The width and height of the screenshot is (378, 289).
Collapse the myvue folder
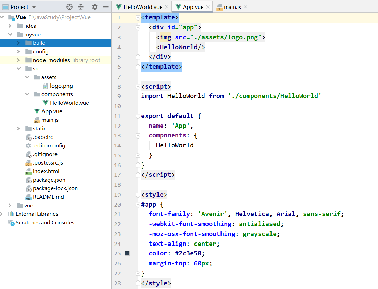(x=10, y=35)
